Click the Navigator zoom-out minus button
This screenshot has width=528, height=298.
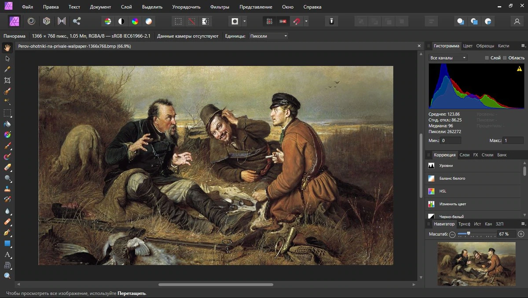452,234
